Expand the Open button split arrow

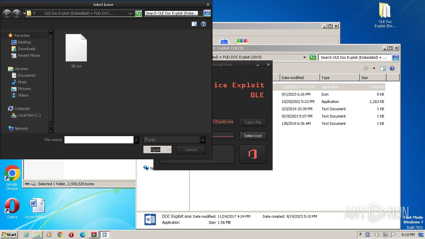click(169, 150)
